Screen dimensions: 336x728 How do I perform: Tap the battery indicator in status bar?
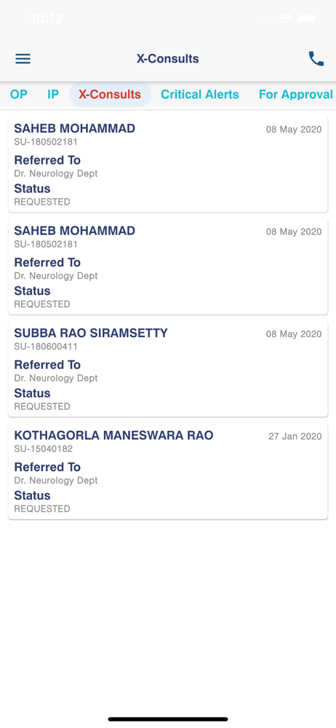click(x=307, y=19)
